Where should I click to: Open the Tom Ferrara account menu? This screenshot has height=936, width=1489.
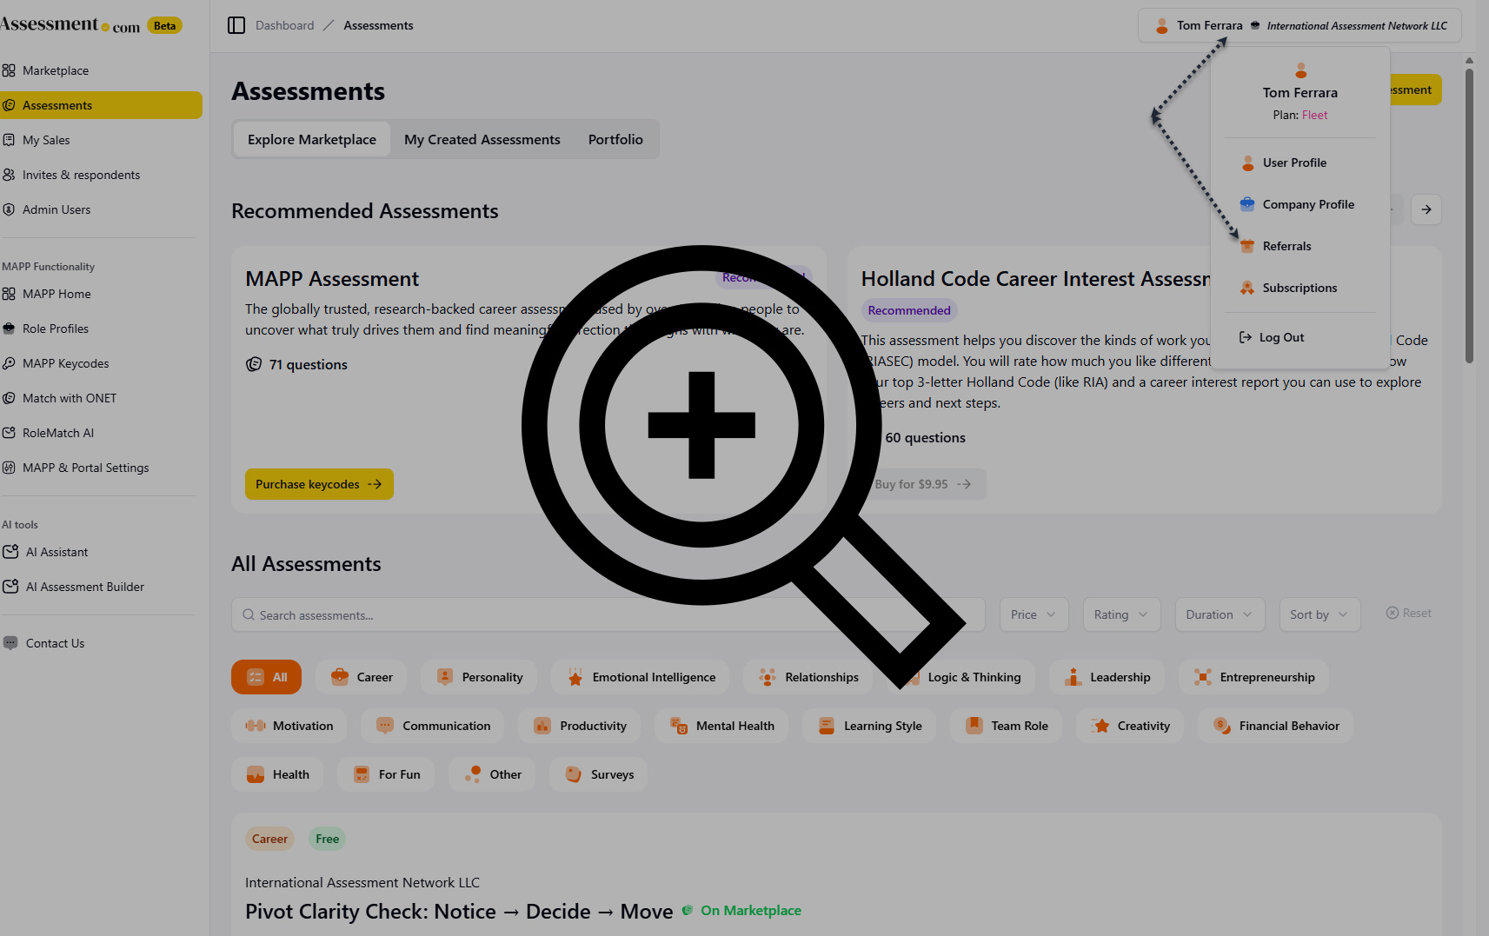(1300, 25)
